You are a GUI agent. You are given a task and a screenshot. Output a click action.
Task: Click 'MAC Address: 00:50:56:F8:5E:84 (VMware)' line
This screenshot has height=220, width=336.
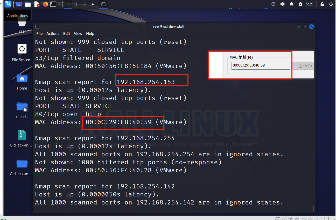[x=111, y=66]
